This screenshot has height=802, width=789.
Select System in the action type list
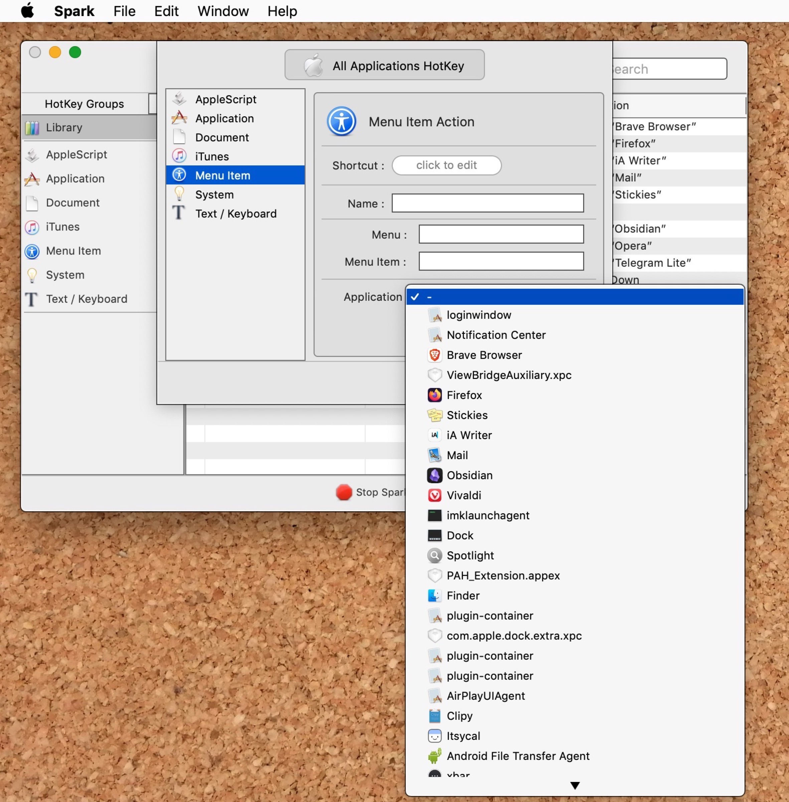point(214,194)
